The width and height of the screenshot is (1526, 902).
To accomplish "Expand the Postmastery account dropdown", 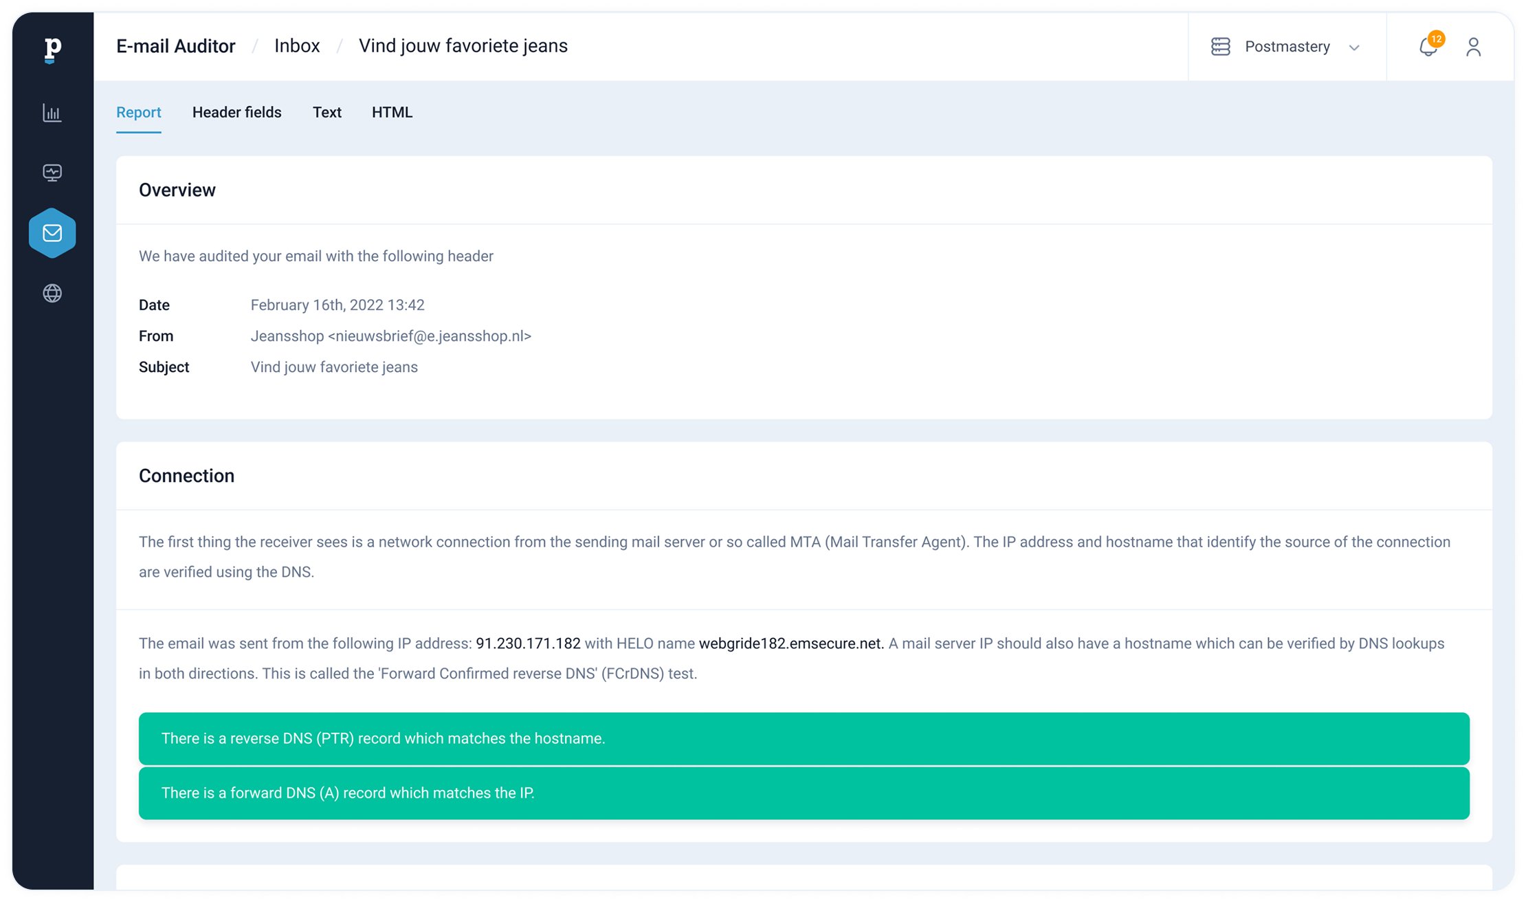I will click(x=1287, y=47).
